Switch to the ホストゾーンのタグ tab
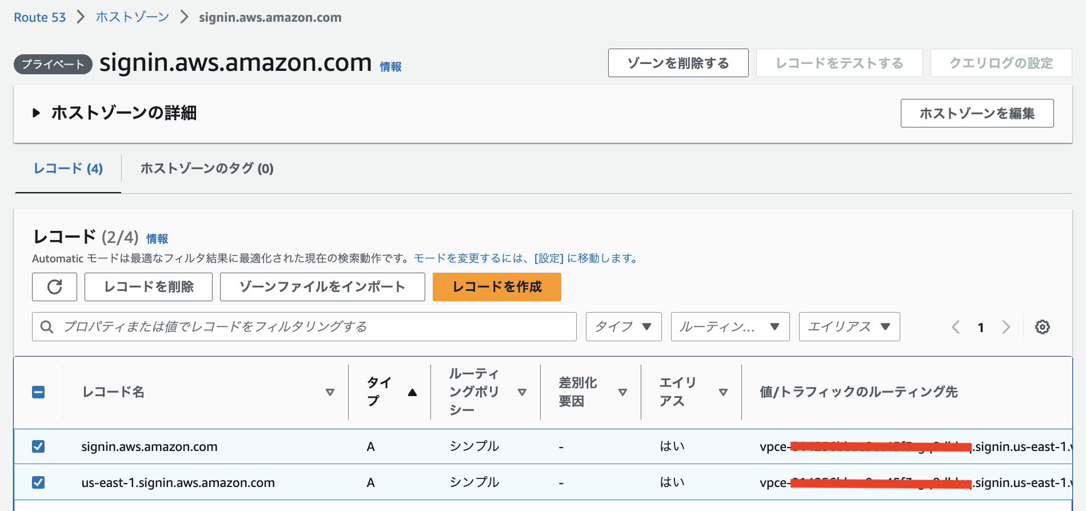 (x=207, y=169)
